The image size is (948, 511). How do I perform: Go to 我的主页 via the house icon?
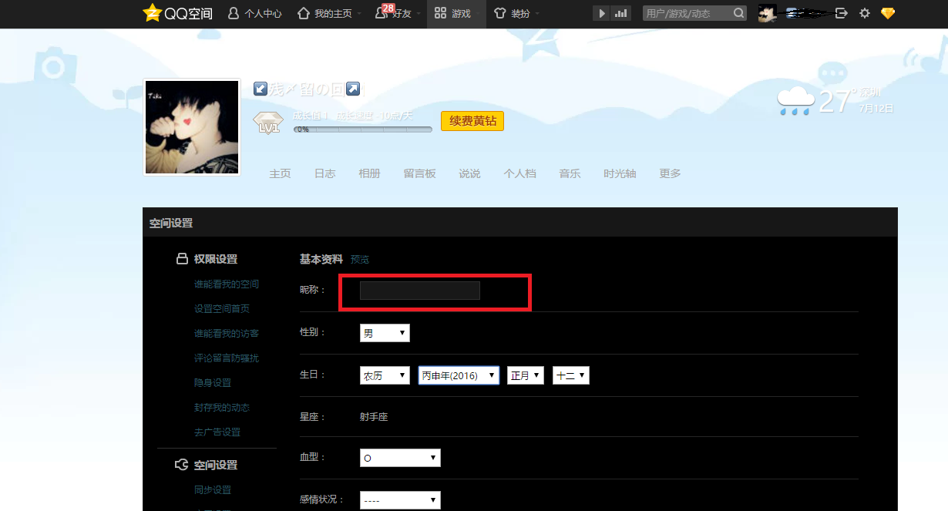[x=324, y=13]
